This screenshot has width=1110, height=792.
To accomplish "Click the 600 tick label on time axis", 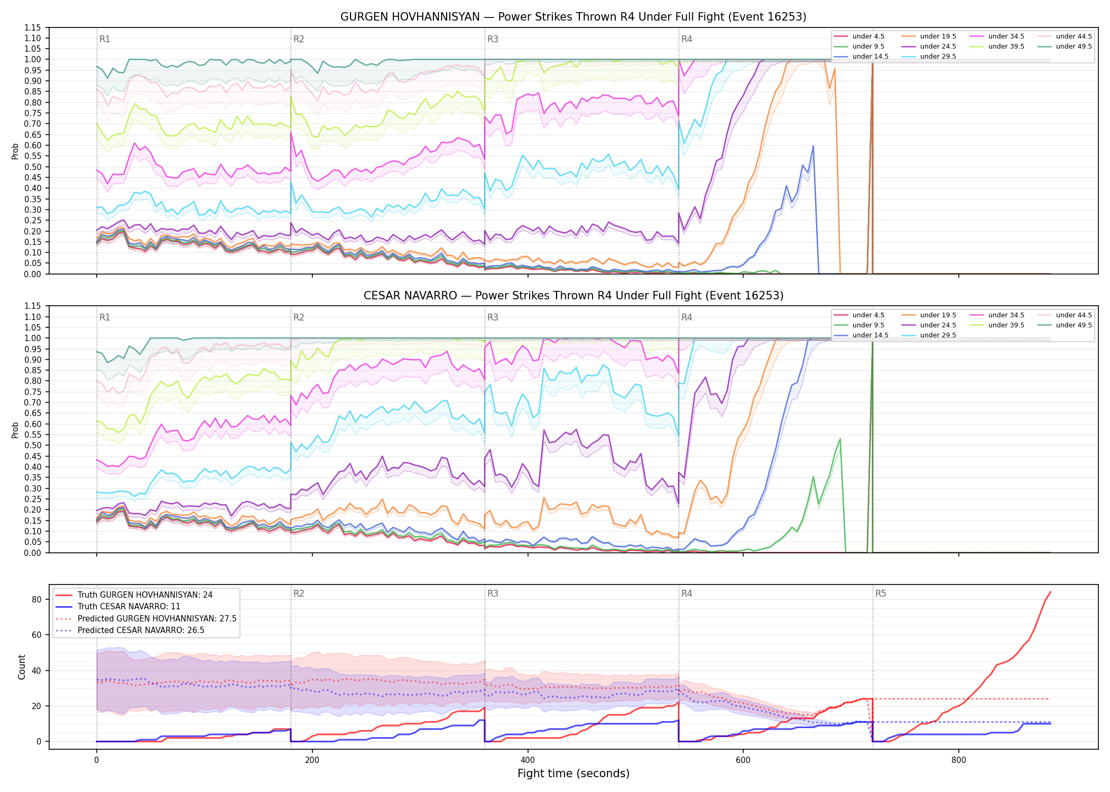I will (743, 760).
